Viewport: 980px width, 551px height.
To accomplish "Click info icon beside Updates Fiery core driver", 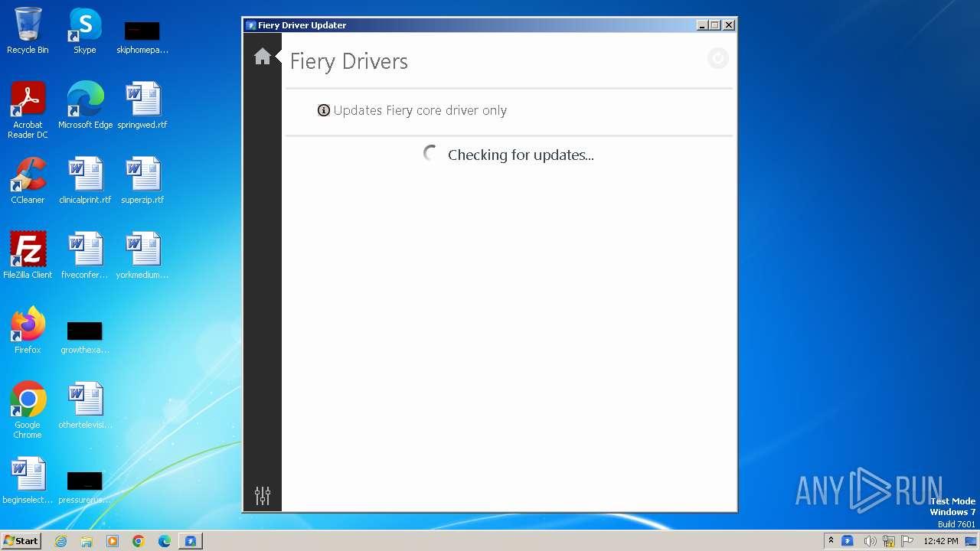I will tap(324, 110).
